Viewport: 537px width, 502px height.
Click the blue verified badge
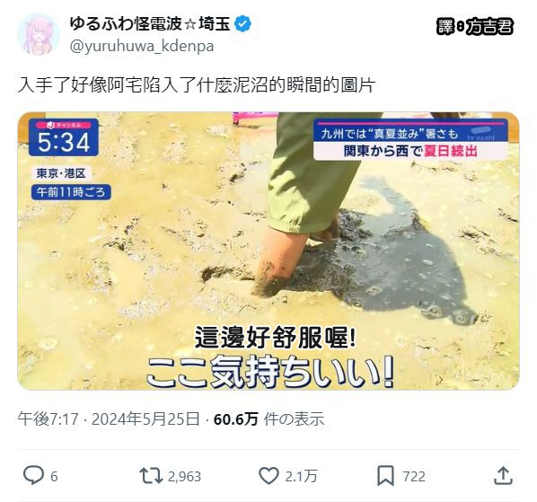click(242, 24)
